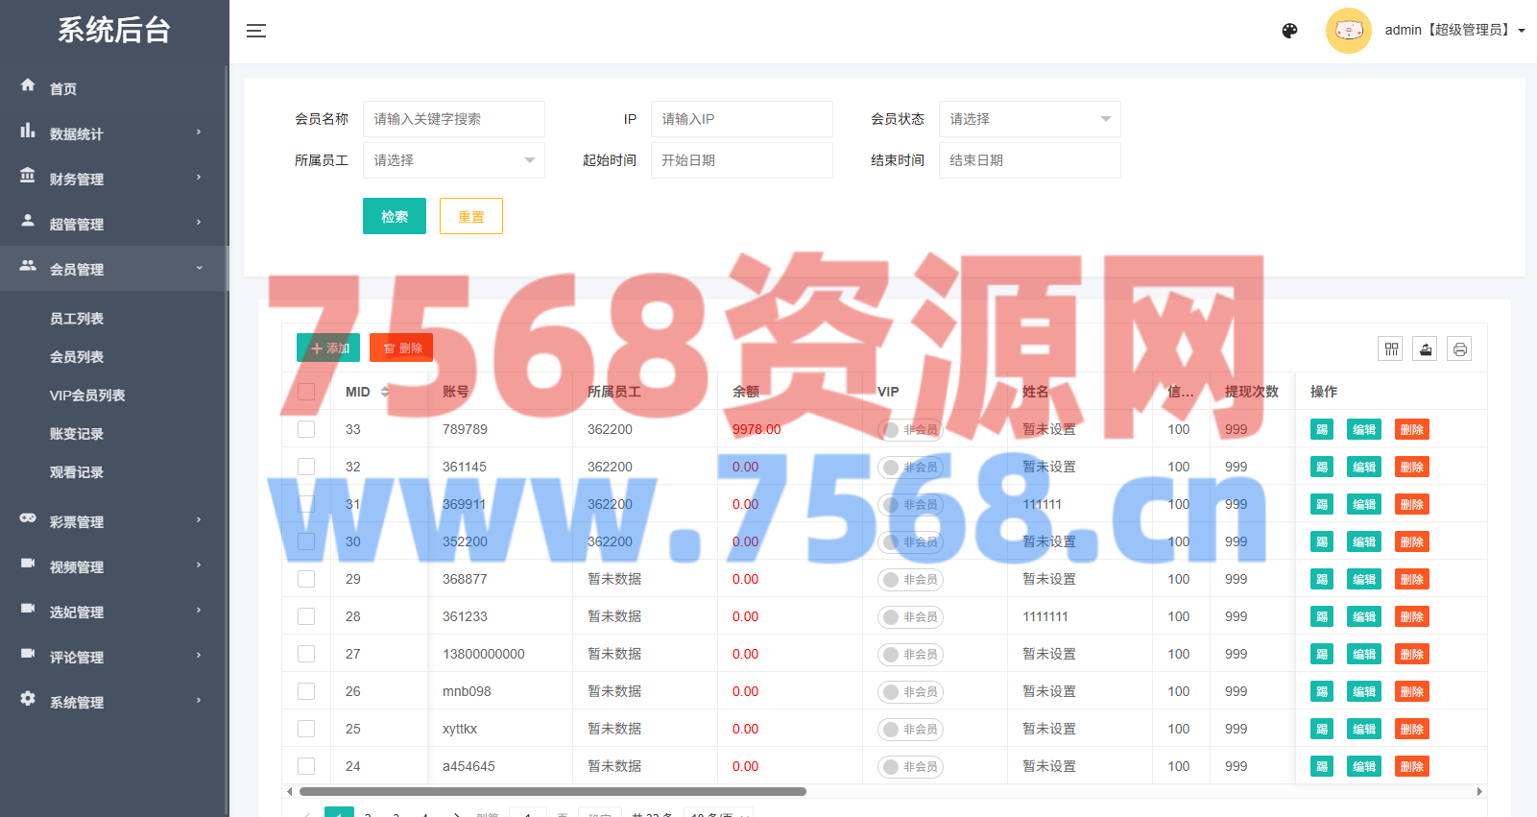Click the column filter grid icon
This screenshot has width=1537, height=817.
[1390, 349]
